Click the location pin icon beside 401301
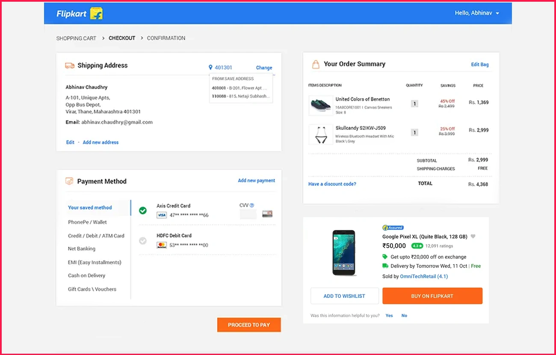 pos(210,67)
